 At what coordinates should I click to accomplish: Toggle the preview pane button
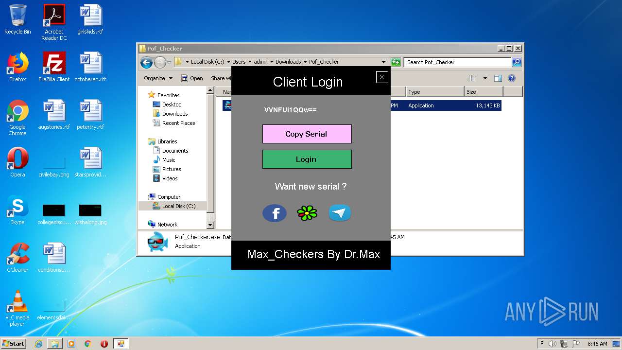[x=498, y=78]
